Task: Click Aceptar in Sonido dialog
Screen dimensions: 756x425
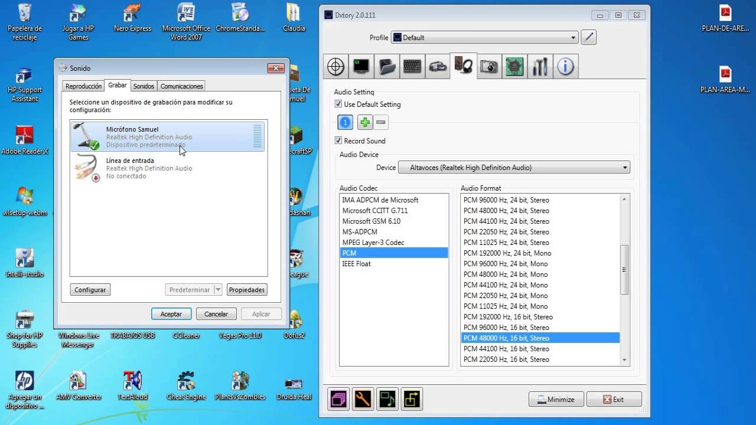Action: 171,314
